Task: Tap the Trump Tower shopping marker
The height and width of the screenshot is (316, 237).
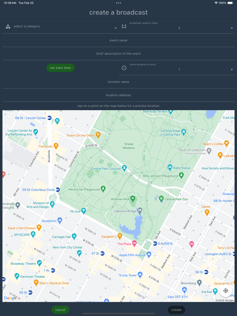Action: tap(140, 274)
